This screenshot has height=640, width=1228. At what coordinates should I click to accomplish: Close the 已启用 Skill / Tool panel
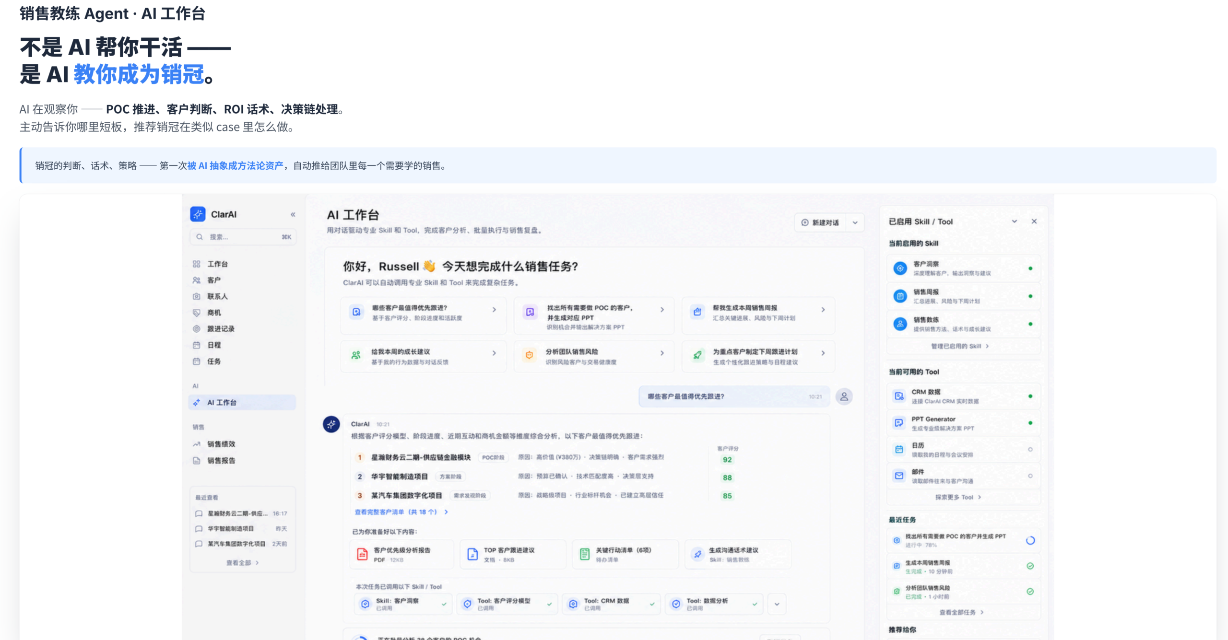click(1034, 221)
